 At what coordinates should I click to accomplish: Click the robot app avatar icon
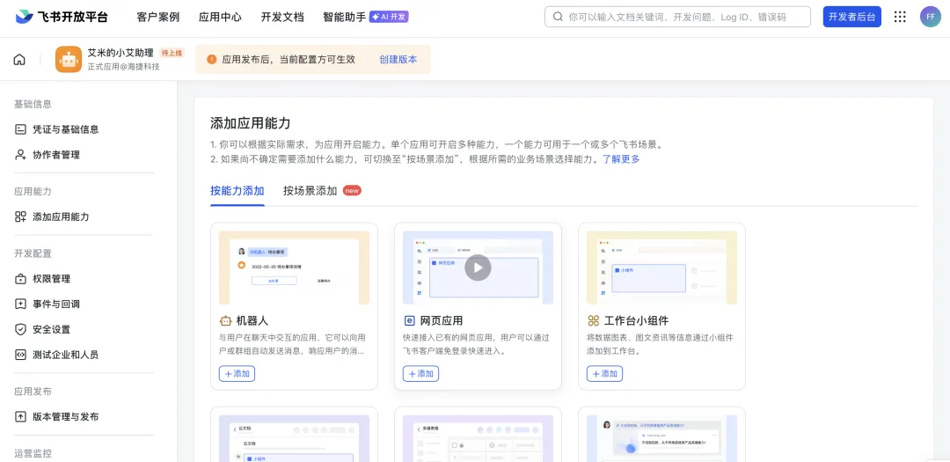(69, 60)
